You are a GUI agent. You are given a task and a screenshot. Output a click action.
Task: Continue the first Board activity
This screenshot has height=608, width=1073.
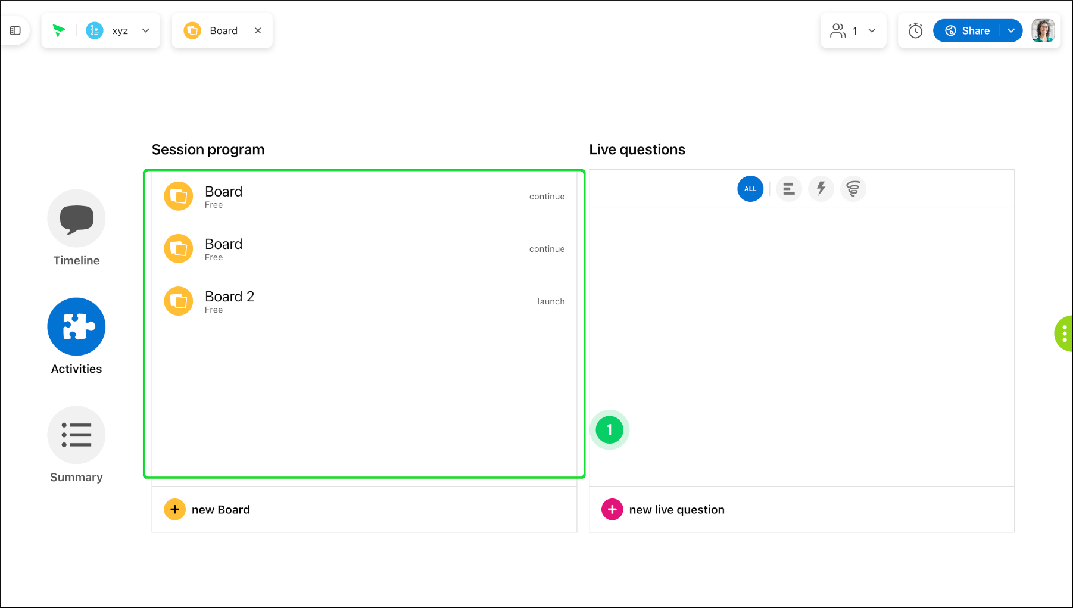[x=547, y=197]
